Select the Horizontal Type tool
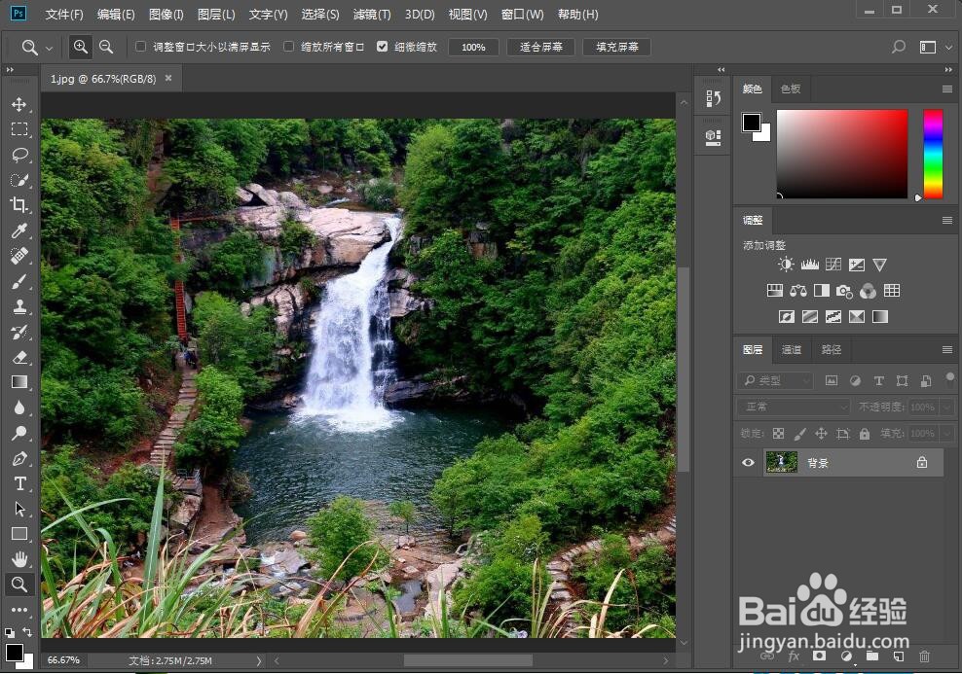Screen dimensions: 962x674 pos(19,483)
